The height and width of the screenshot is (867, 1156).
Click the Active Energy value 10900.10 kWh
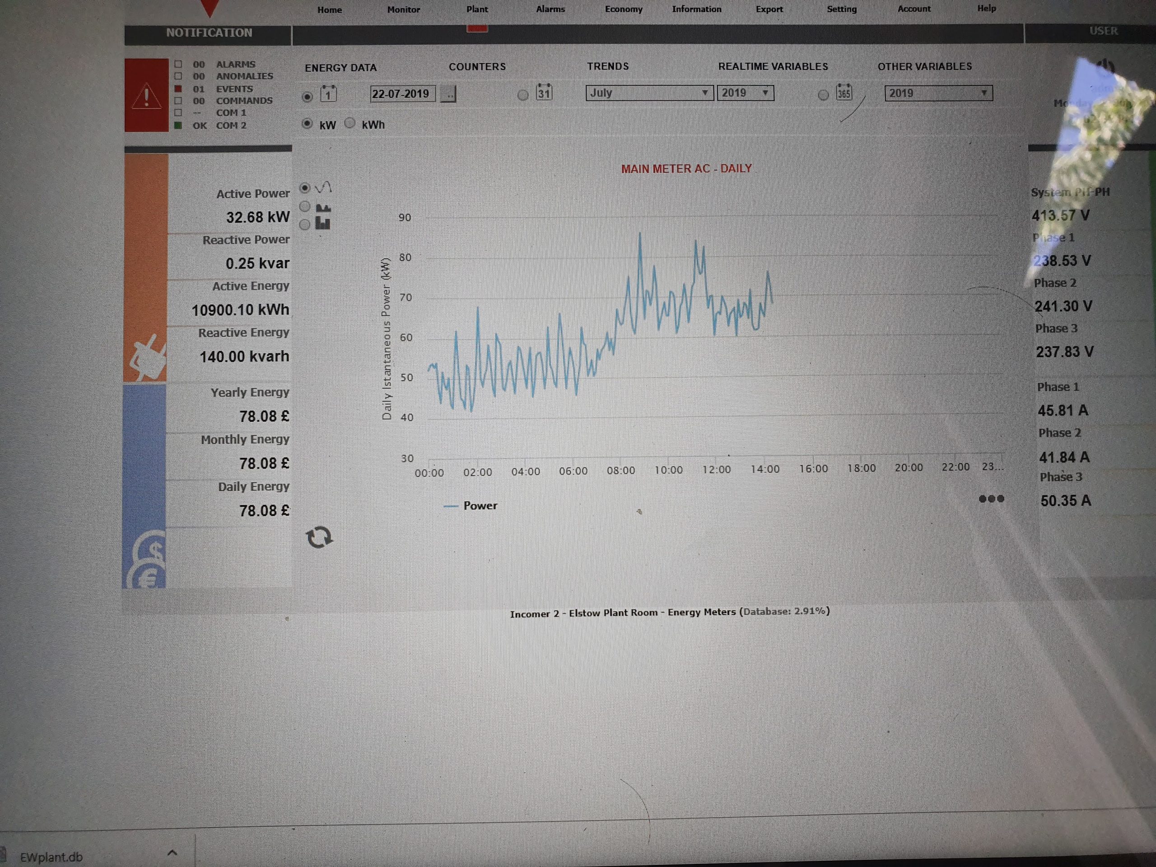(240, 310)
